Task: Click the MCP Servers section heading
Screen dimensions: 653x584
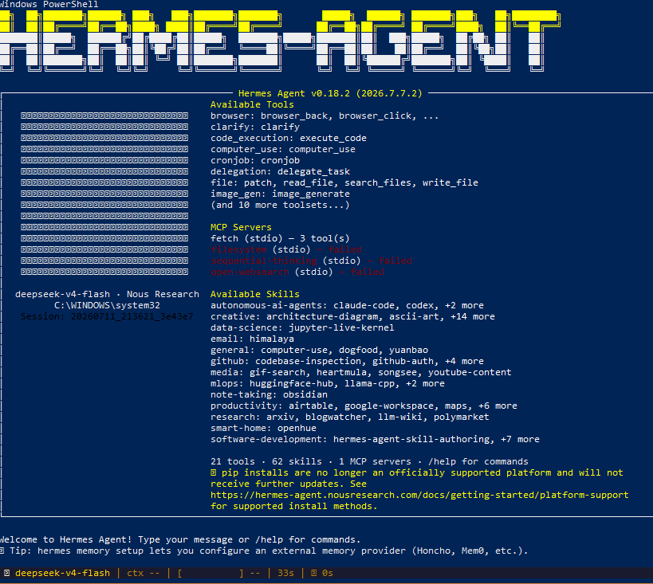Action: click(241, 227)
